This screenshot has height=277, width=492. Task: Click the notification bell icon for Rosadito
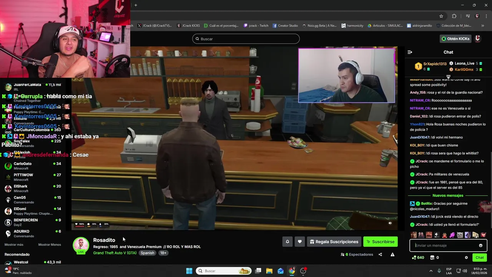click(287, 242)
